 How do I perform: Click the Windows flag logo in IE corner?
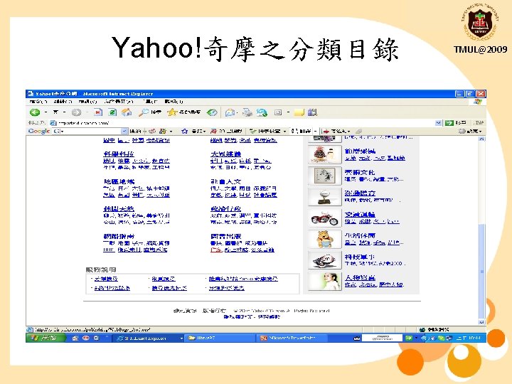pos(478,102)
